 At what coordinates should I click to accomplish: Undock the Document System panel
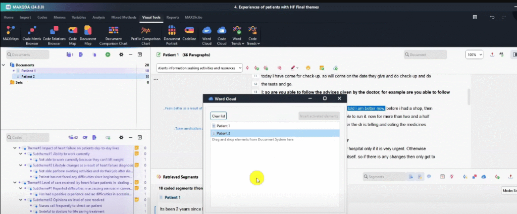(140, 55)
